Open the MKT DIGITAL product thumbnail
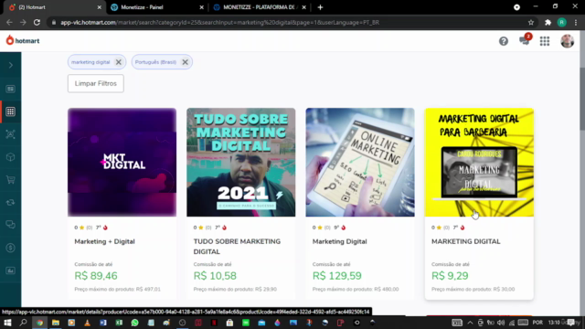This screenshot has width=585, height=329. (x=122, y=163)
